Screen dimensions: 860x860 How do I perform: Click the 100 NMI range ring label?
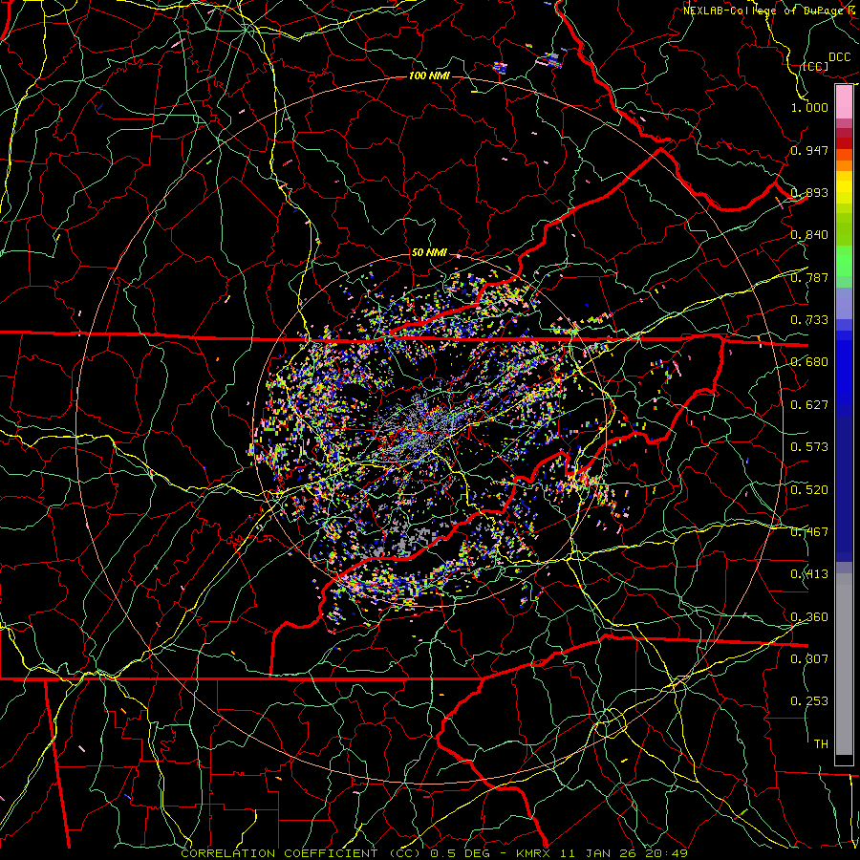[429, 75]
